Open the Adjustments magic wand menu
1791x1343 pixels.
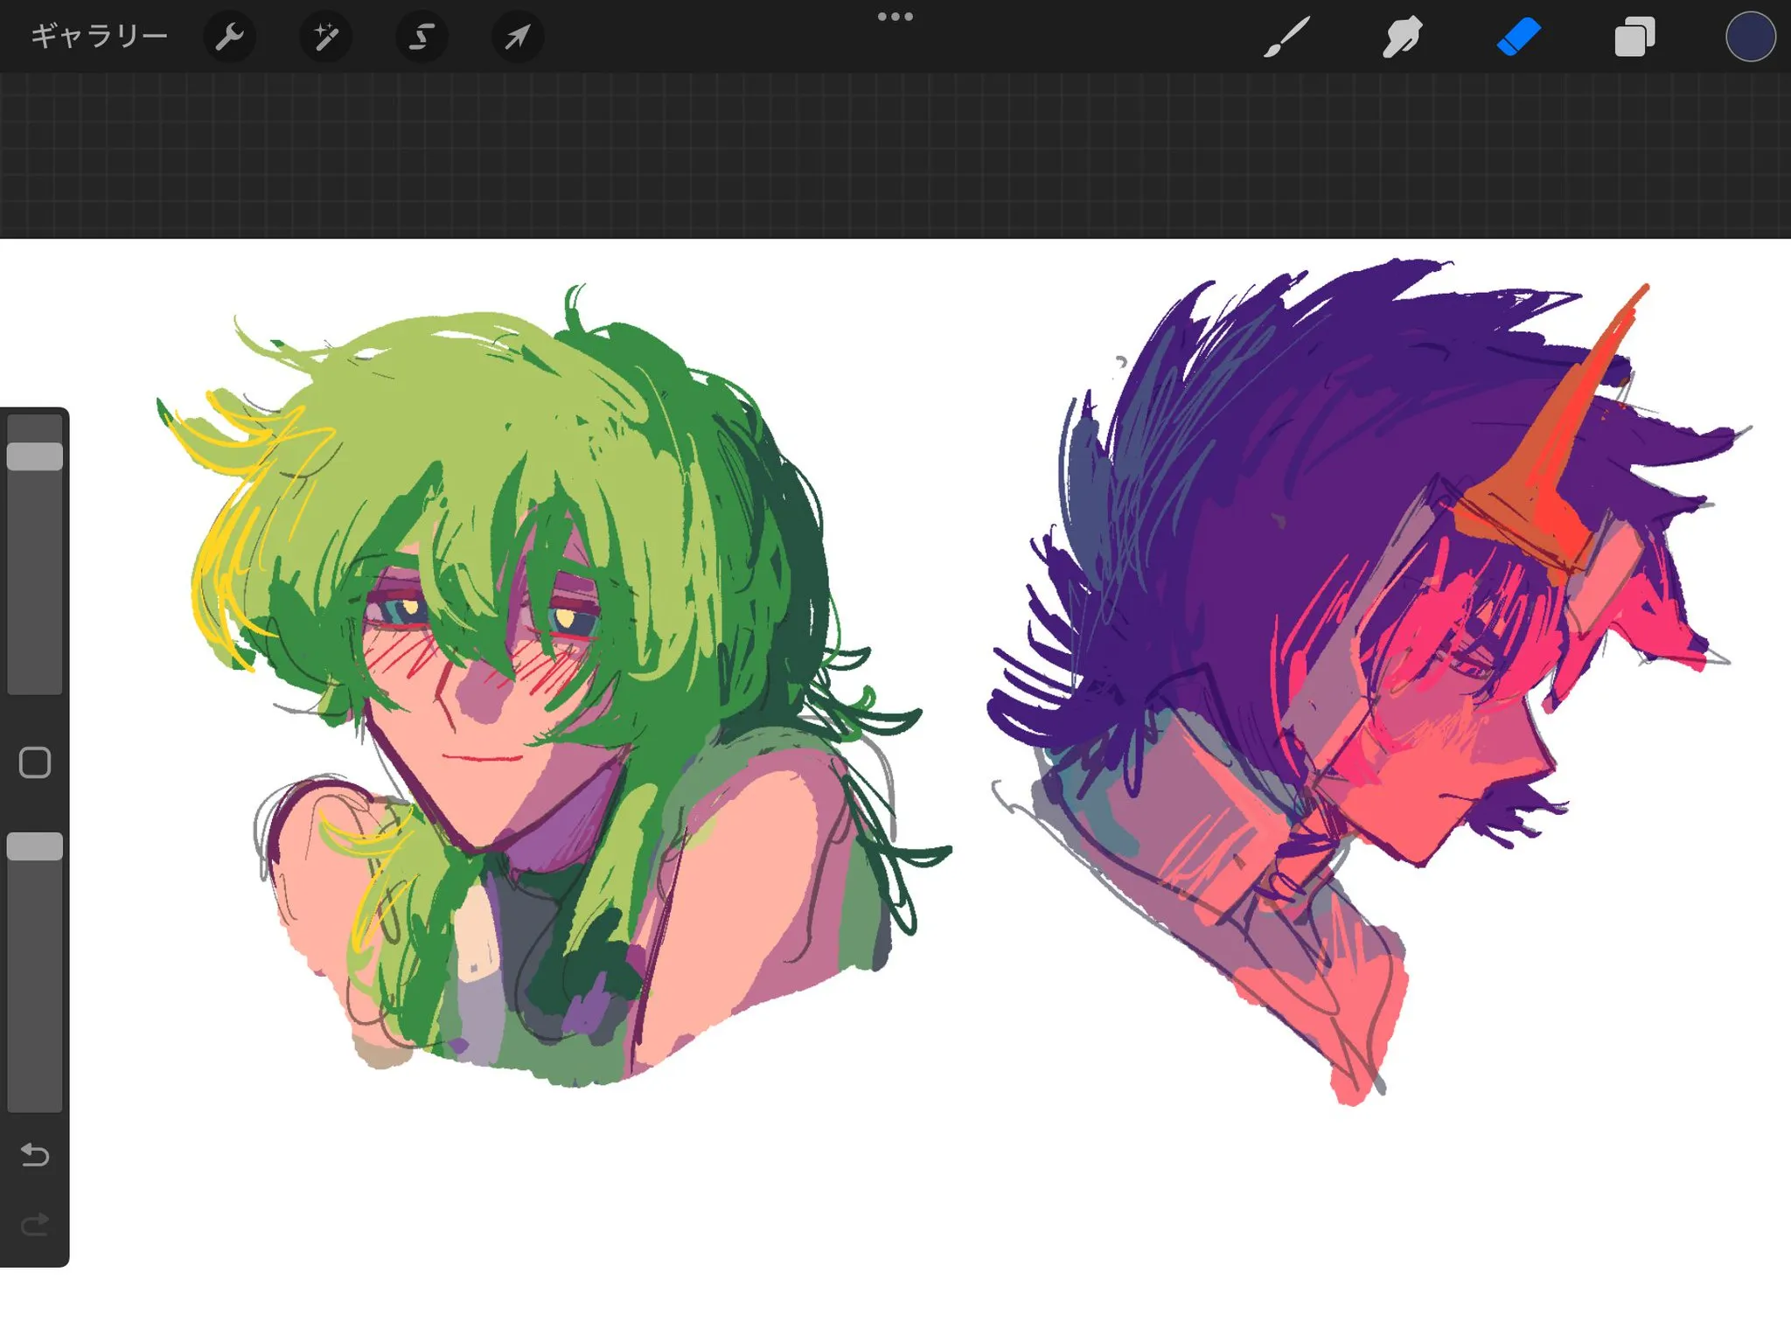[x=325, y=37]
